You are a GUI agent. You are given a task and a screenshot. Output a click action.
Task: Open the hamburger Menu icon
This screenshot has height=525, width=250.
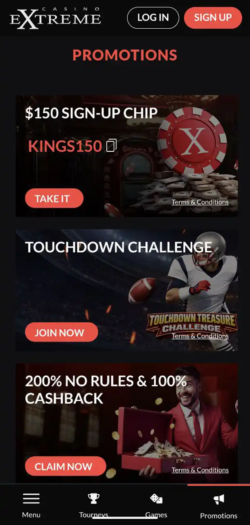tap(31, 498)
